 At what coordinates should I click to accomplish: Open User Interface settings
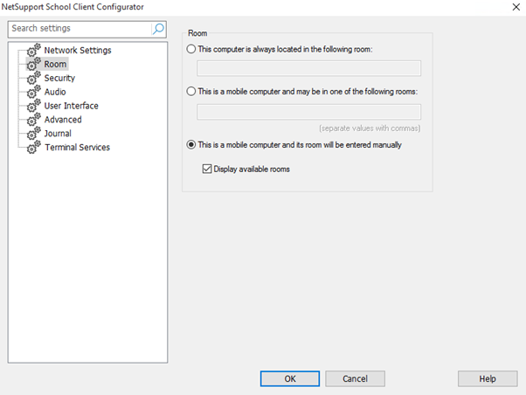(71, 106)
